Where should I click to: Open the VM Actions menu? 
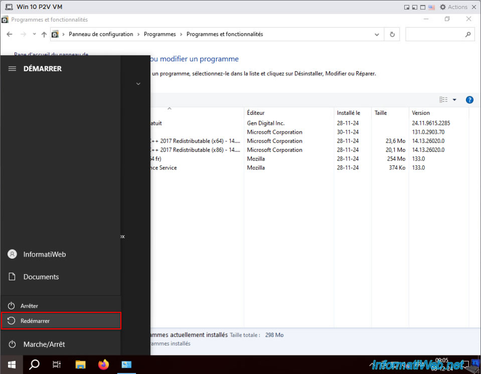coord(454,7)
